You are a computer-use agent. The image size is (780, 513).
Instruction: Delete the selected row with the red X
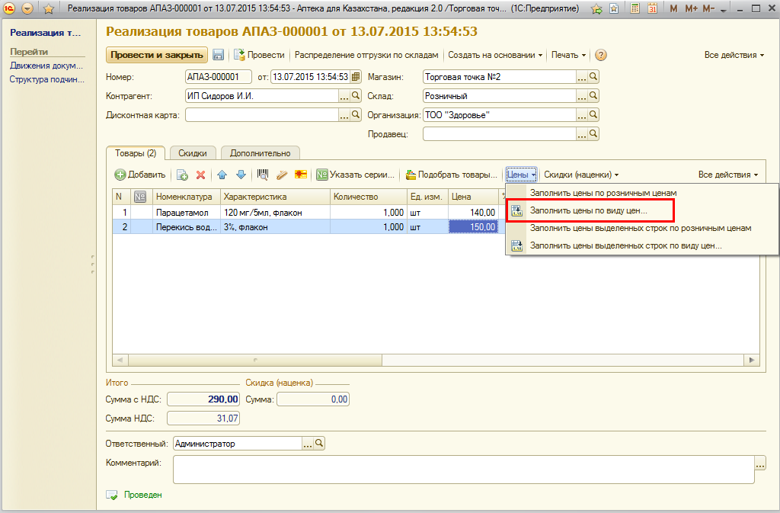201,175
